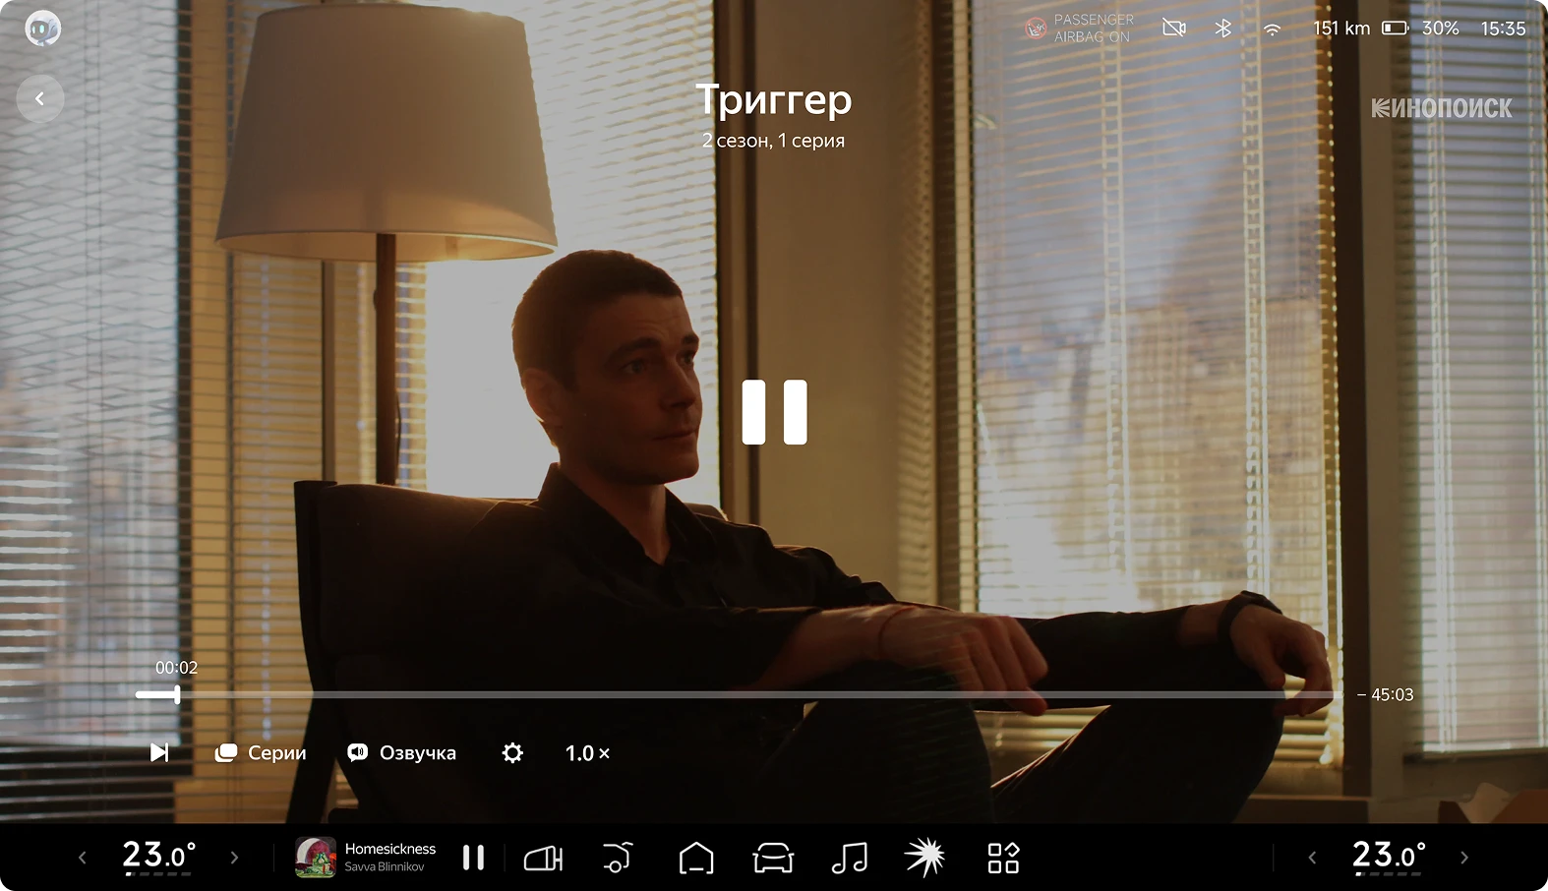The height and width of the screenshot is (891, 1548).
Task: Open the Озвучка audio track menu
Action: 402,752
